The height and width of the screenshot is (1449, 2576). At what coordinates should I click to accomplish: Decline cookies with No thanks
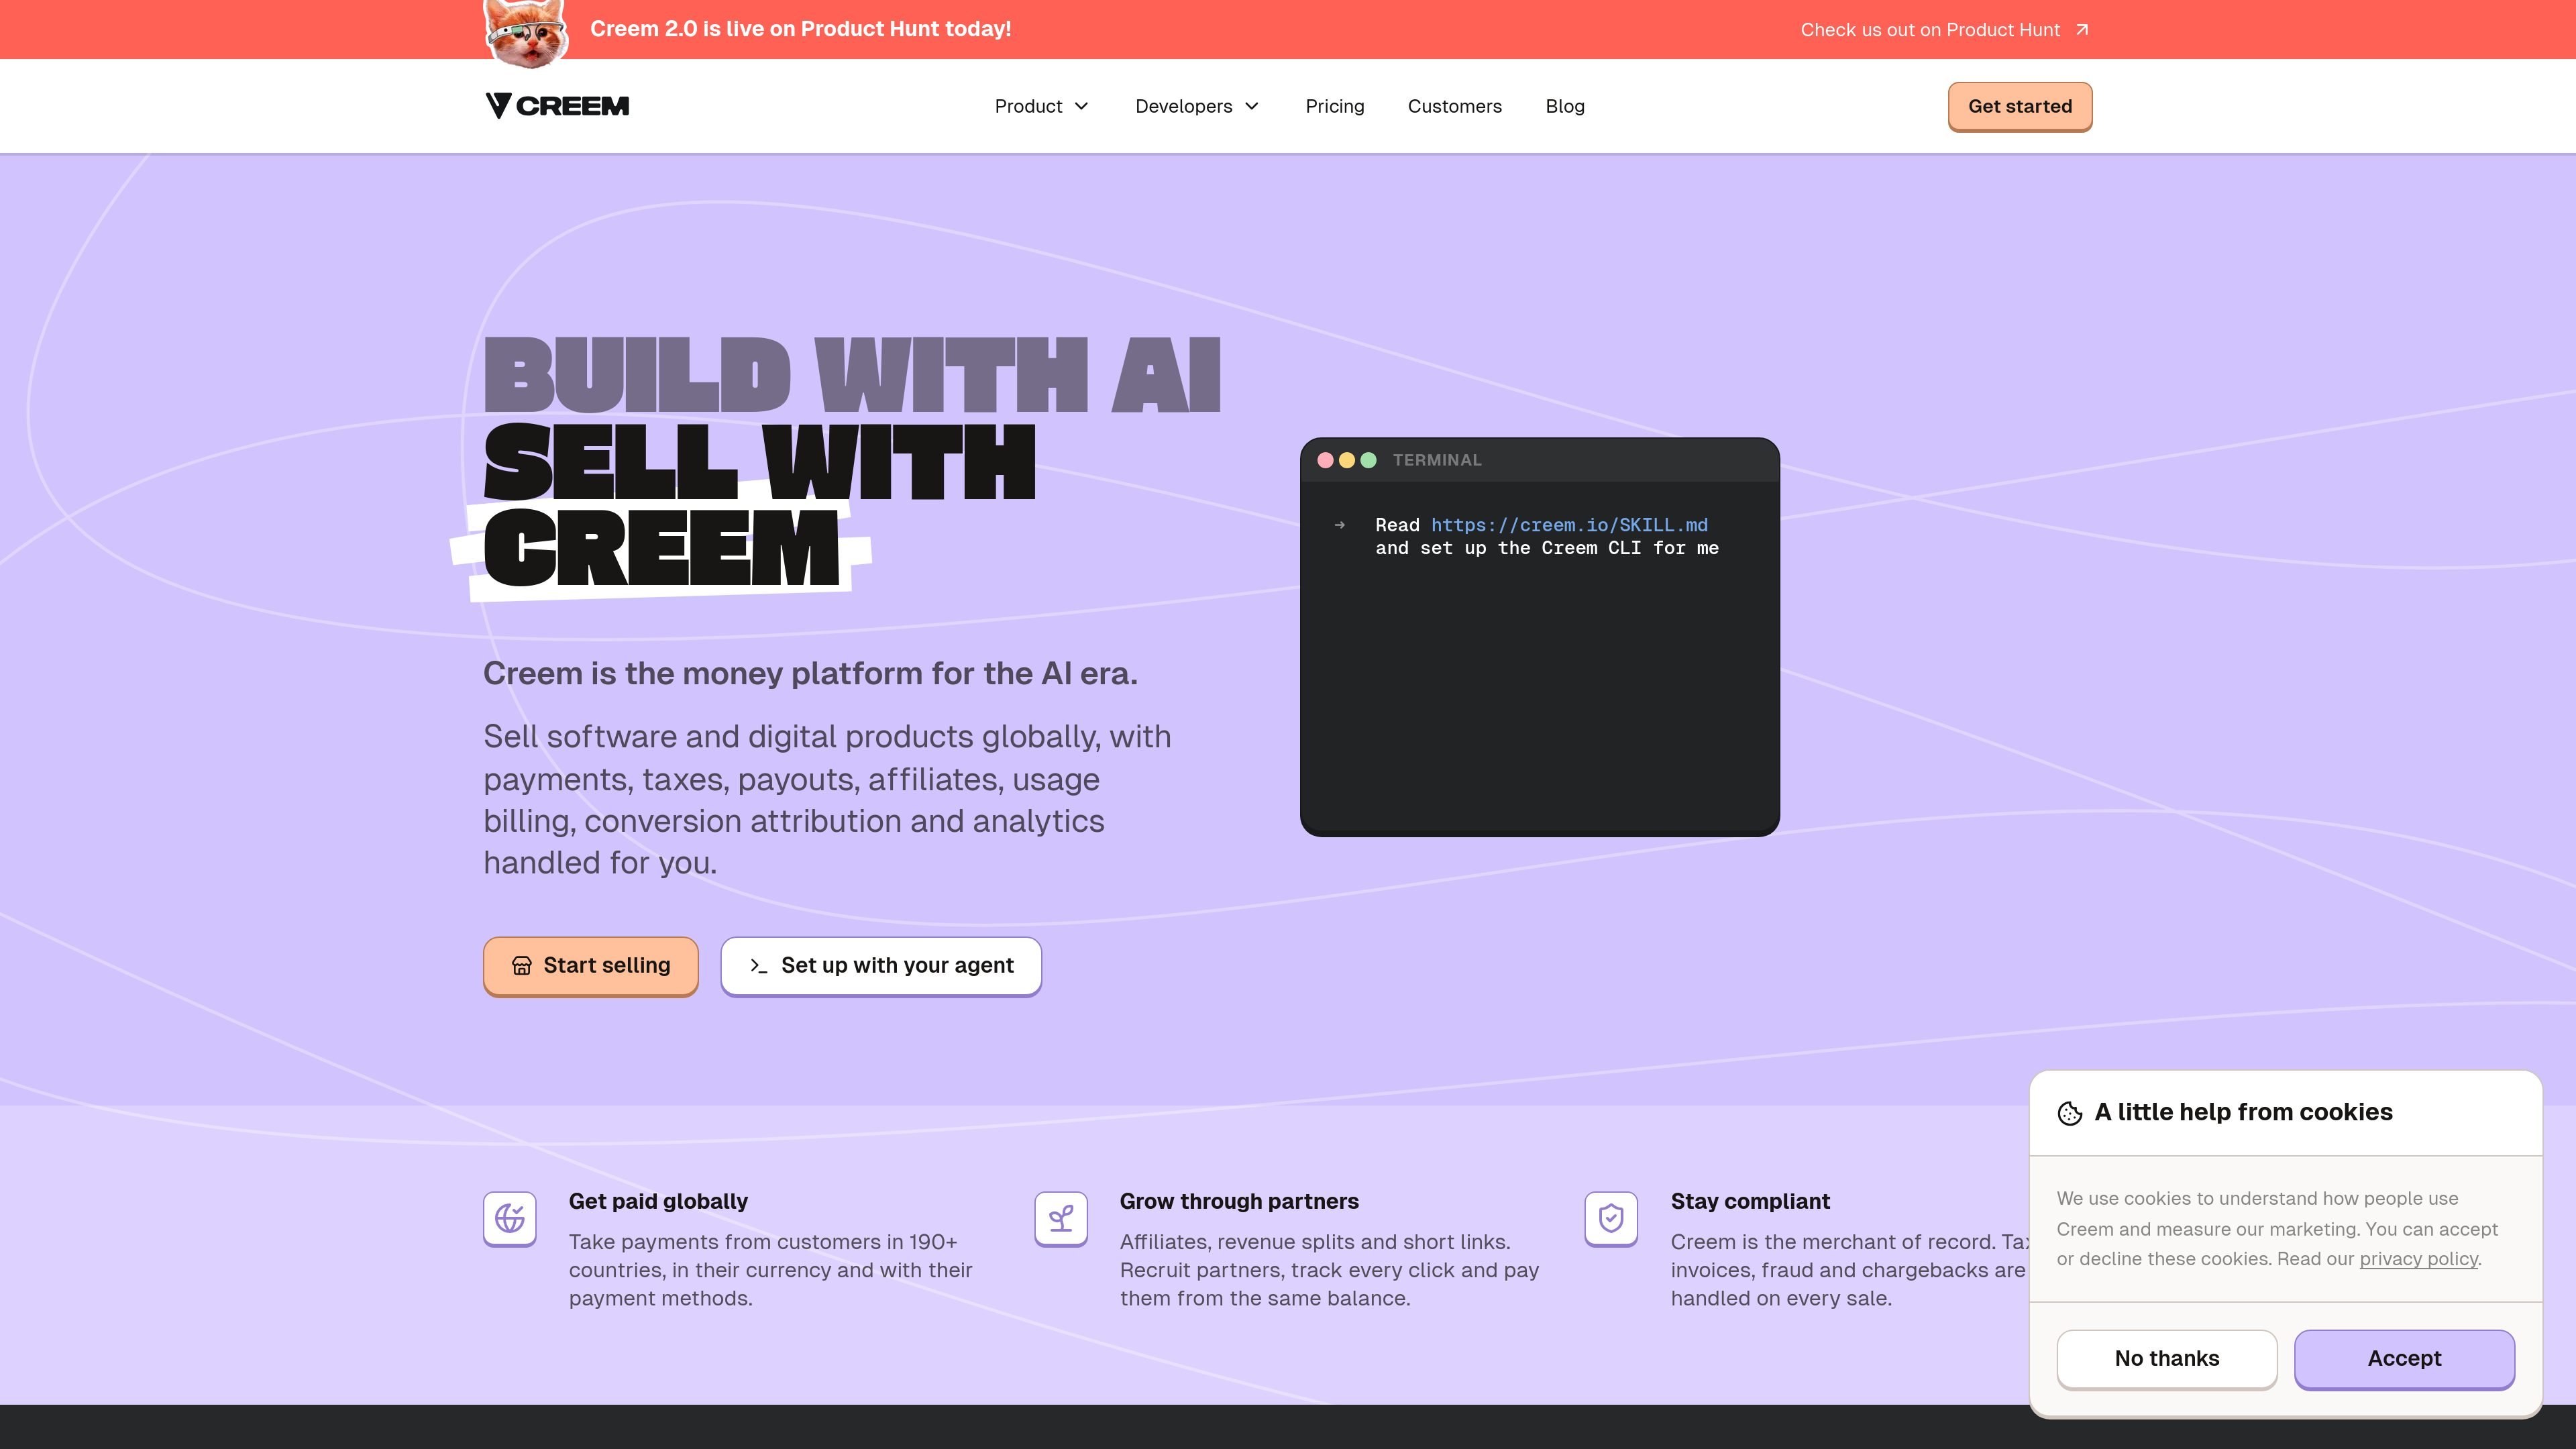coord(2167,1359)
